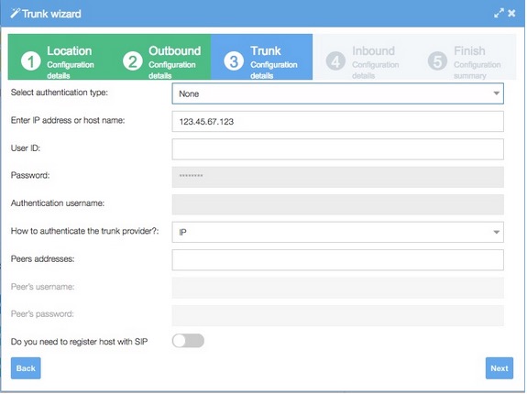Image resolution: width=527 pixels, height=394 pixels.
Task: Focus the IP address or host name field
Action: 338,121
